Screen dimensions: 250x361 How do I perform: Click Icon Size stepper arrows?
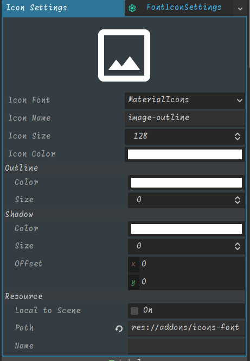point(238,136)
